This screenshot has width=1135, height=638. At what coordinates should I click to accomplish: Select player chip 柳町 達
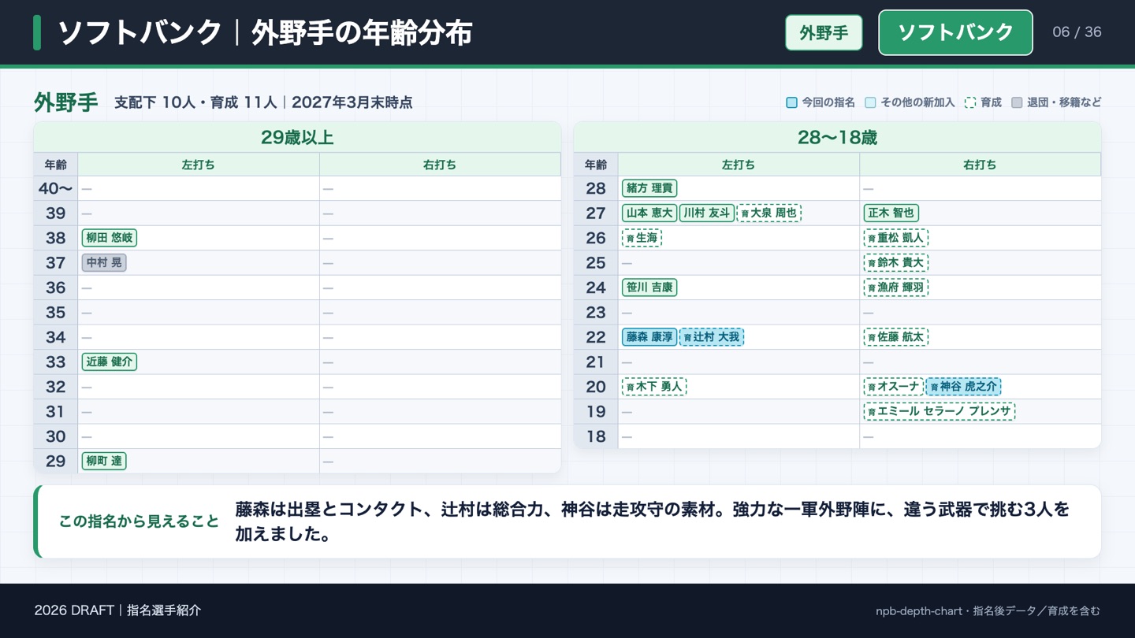[104, 462]
